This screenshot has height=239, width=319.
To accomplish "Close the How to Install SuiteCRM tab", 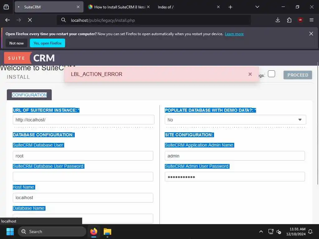I will (148, 7).
